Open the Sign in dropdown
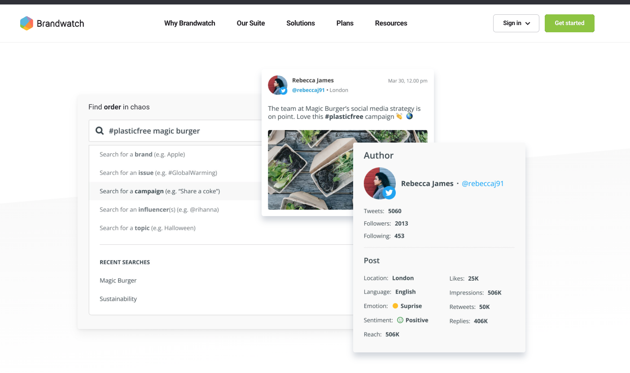The height and width of the screenshot is (373, 630). point(516,23)
